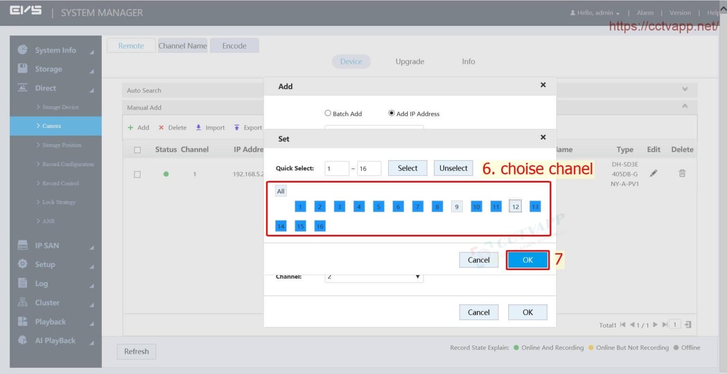Select channel 9 in the channel grid

(456, 207)
